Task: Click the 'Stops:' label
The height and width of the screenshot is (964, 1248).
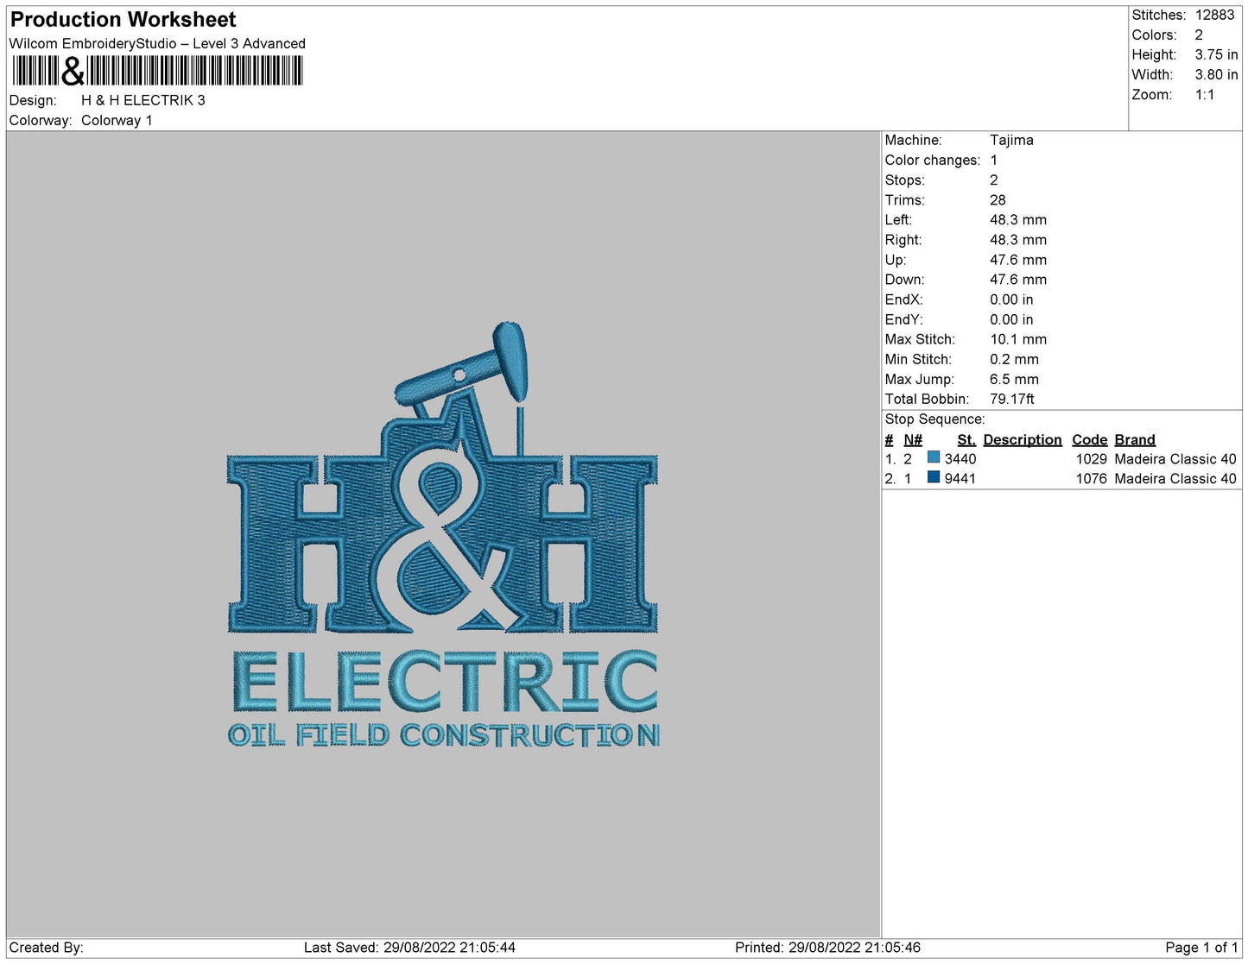Action: [904, 180]
